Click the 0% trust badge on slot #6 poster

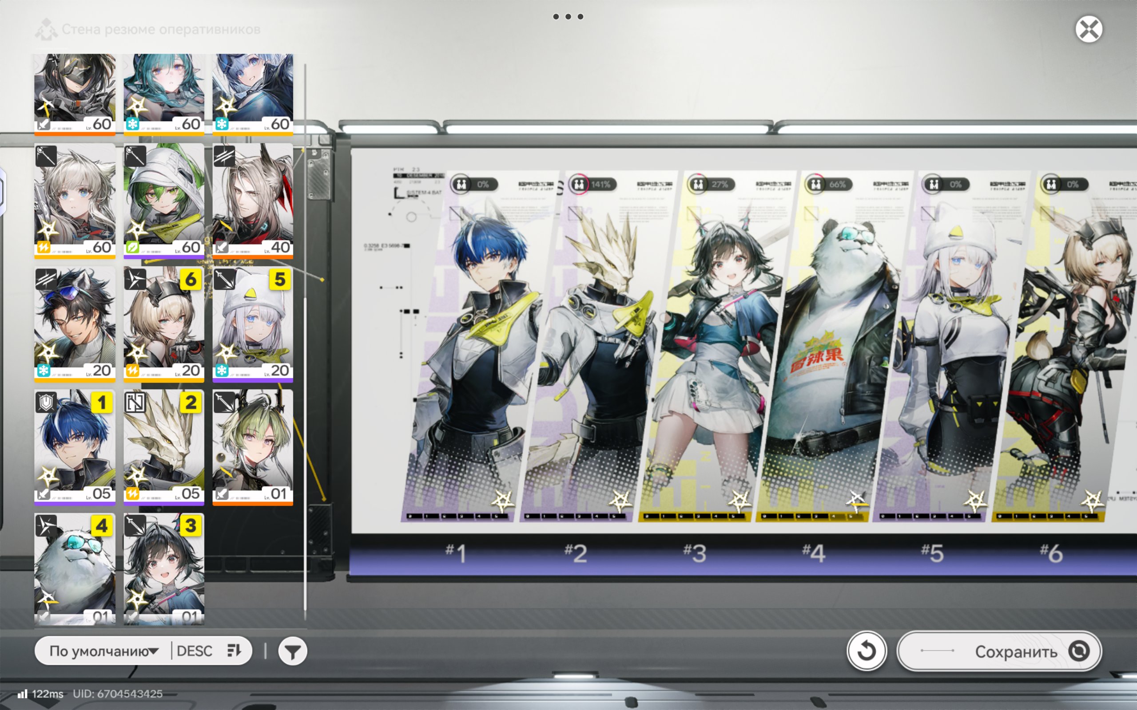(1064, 185)
